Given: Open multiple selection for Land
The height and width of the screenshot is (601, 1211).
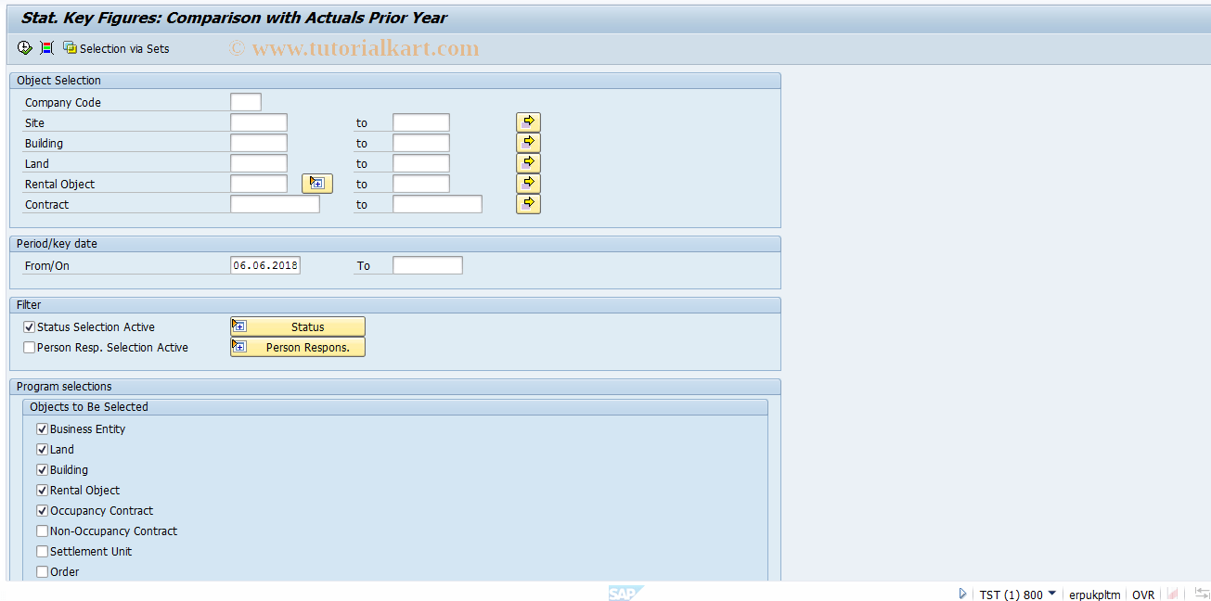Looking at the screenshot, I should point(527,162).
